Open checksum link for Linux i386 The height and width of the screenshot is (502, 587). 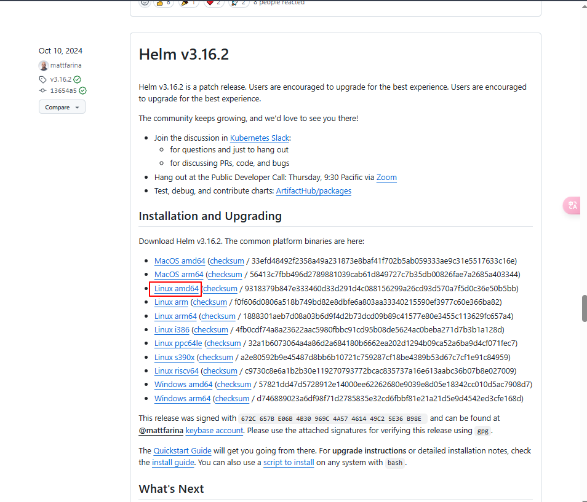(211, 330)
